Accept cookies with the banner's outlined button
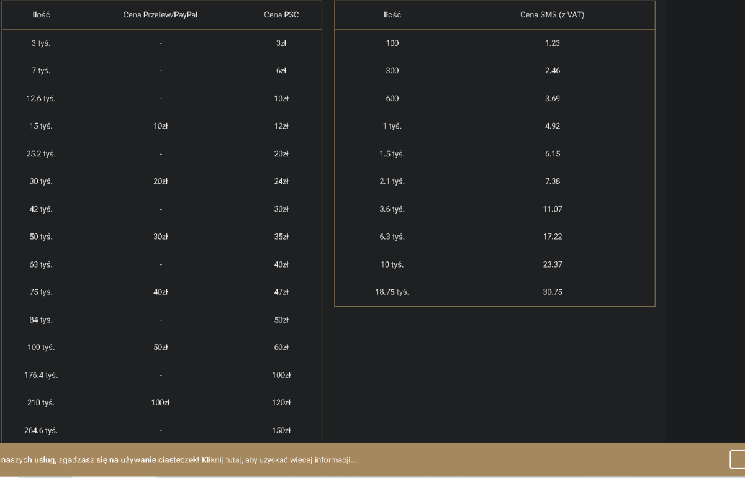Viewport: 745px width, 478px height. click(x=738, y=460)
